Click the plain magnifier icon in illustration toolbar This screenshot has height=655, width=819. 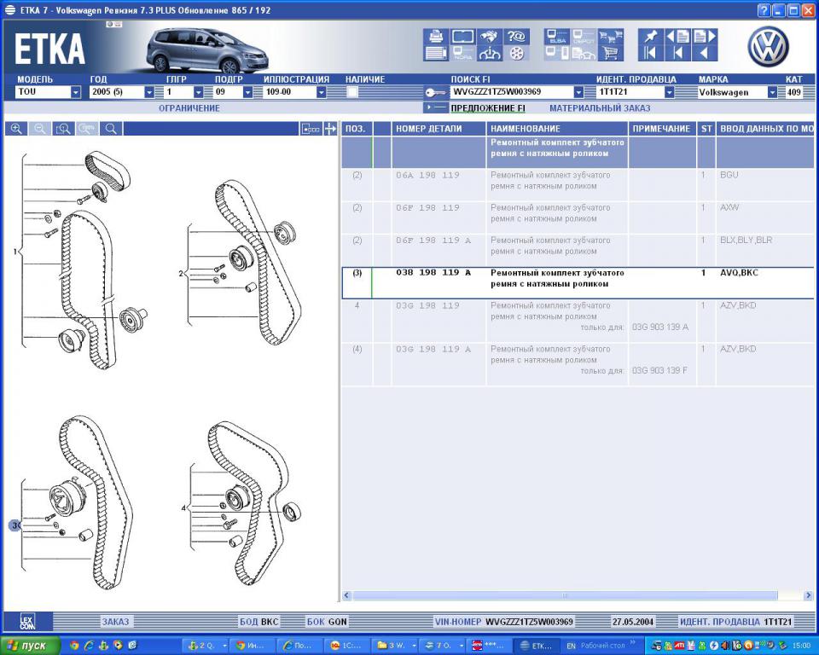(111, 129)
